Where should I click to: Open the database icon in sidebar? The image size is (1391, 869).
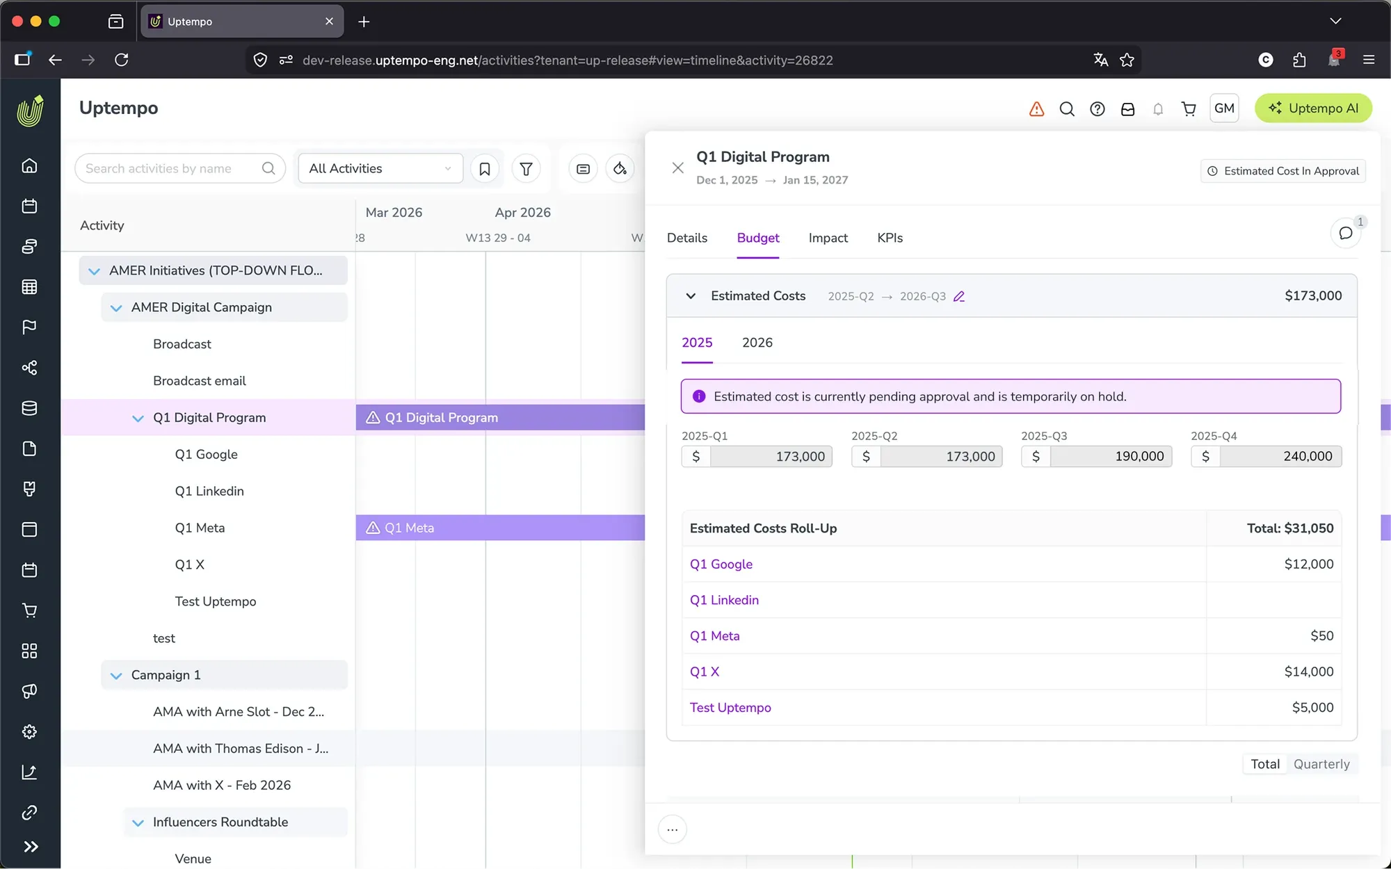click(29, 408)
